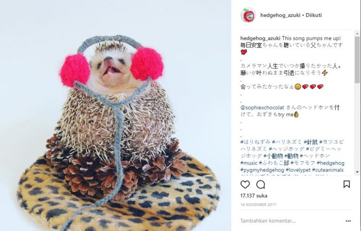The image size is (361, 231).
Task: Open the #hedgehog hashtag
Action: pos(330,163)
